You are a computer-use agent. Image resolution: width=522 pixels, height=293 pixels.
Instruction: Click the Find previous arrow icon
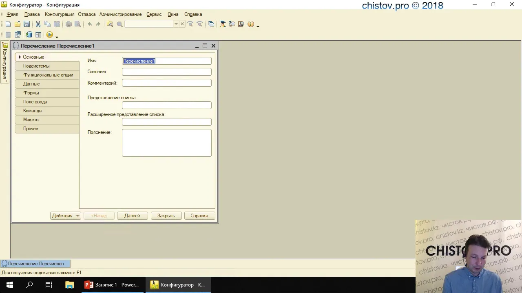(x=199, y=24)
